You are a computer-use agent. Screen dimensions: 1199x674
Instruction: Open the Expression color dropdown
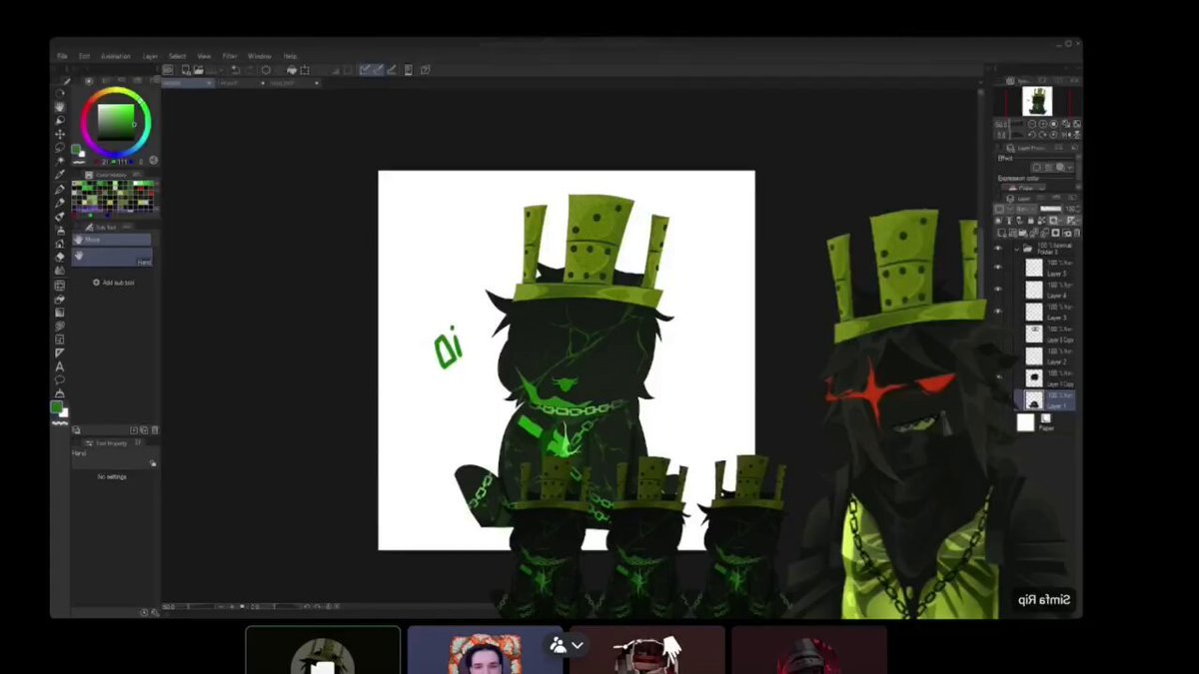pos(1026,188)
